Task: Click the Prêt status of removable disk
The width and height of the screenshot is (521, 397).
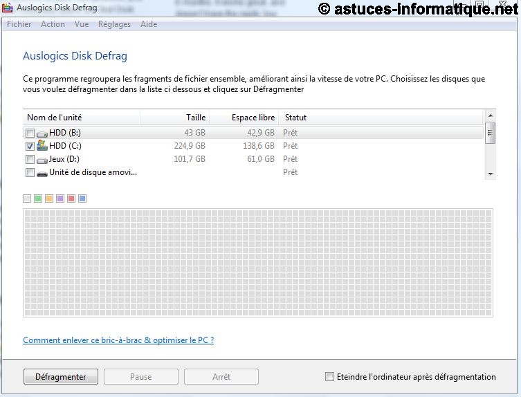Action: [290, 172]
